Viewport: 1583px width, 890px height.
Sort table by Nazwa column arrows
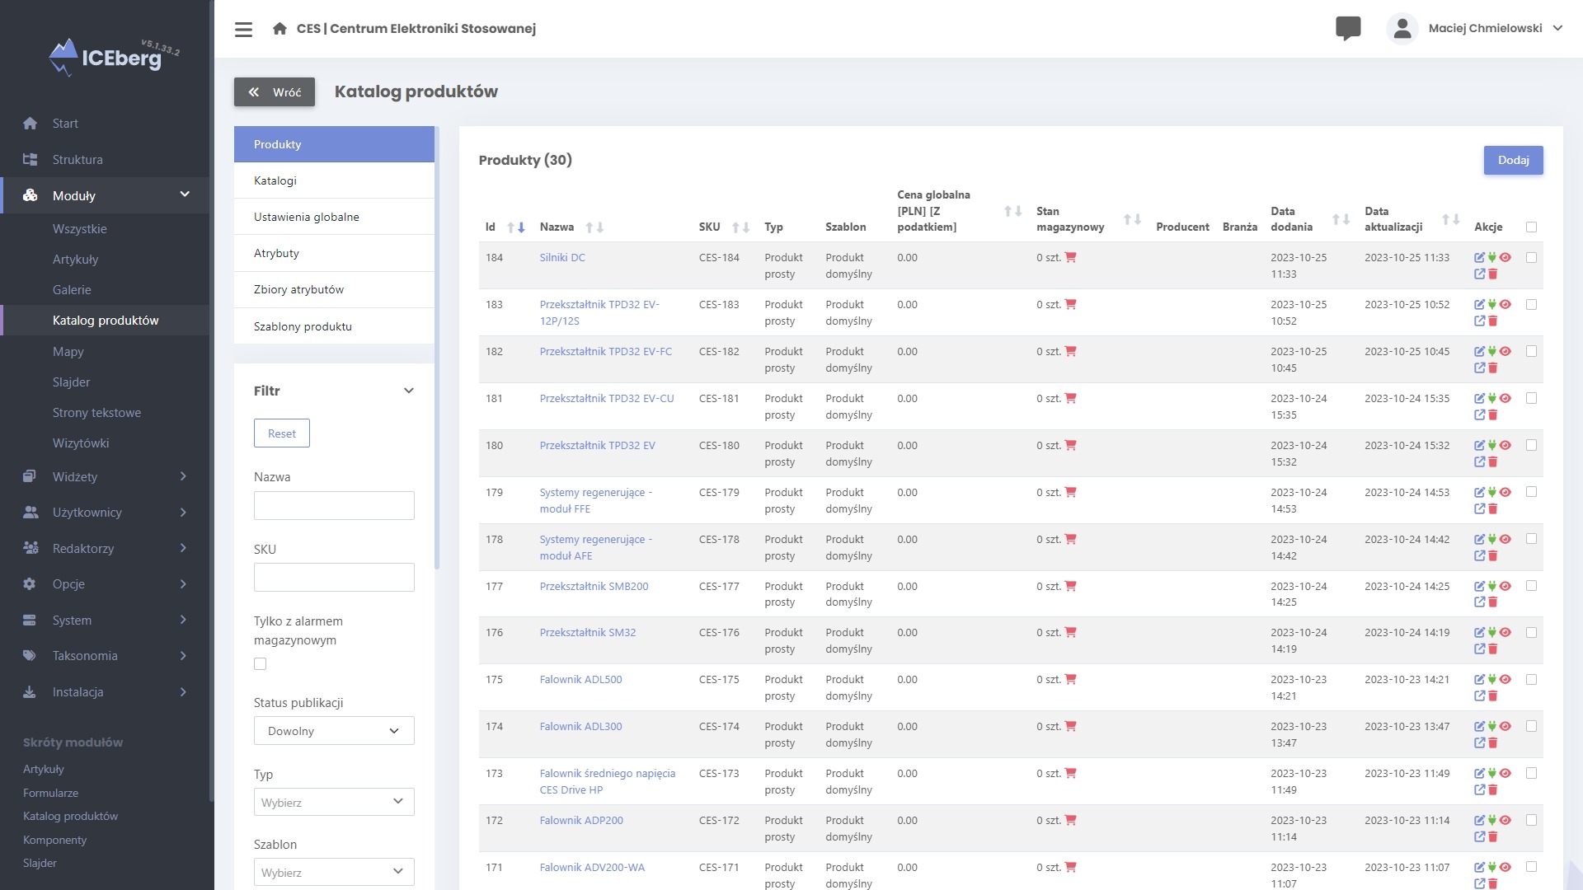click(594, 227)
